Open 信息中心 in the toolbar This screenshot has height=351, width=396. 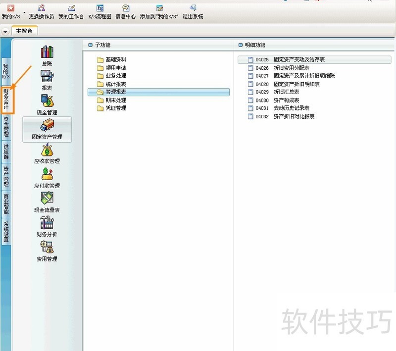(126, 12)
